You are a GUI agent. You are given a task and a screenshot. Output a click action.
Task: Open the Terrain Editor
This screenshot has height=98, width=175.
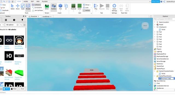47,7
